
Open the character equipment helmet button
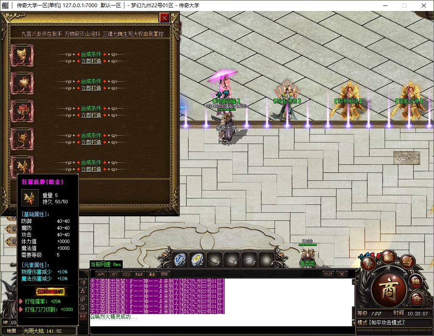click(x=369, y=264)
